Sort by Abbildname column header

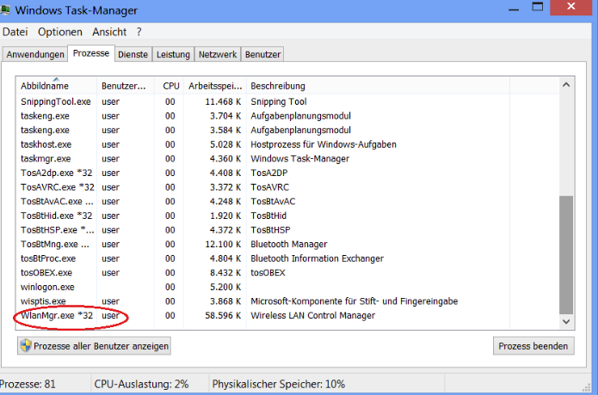click(x=57, y=86)
